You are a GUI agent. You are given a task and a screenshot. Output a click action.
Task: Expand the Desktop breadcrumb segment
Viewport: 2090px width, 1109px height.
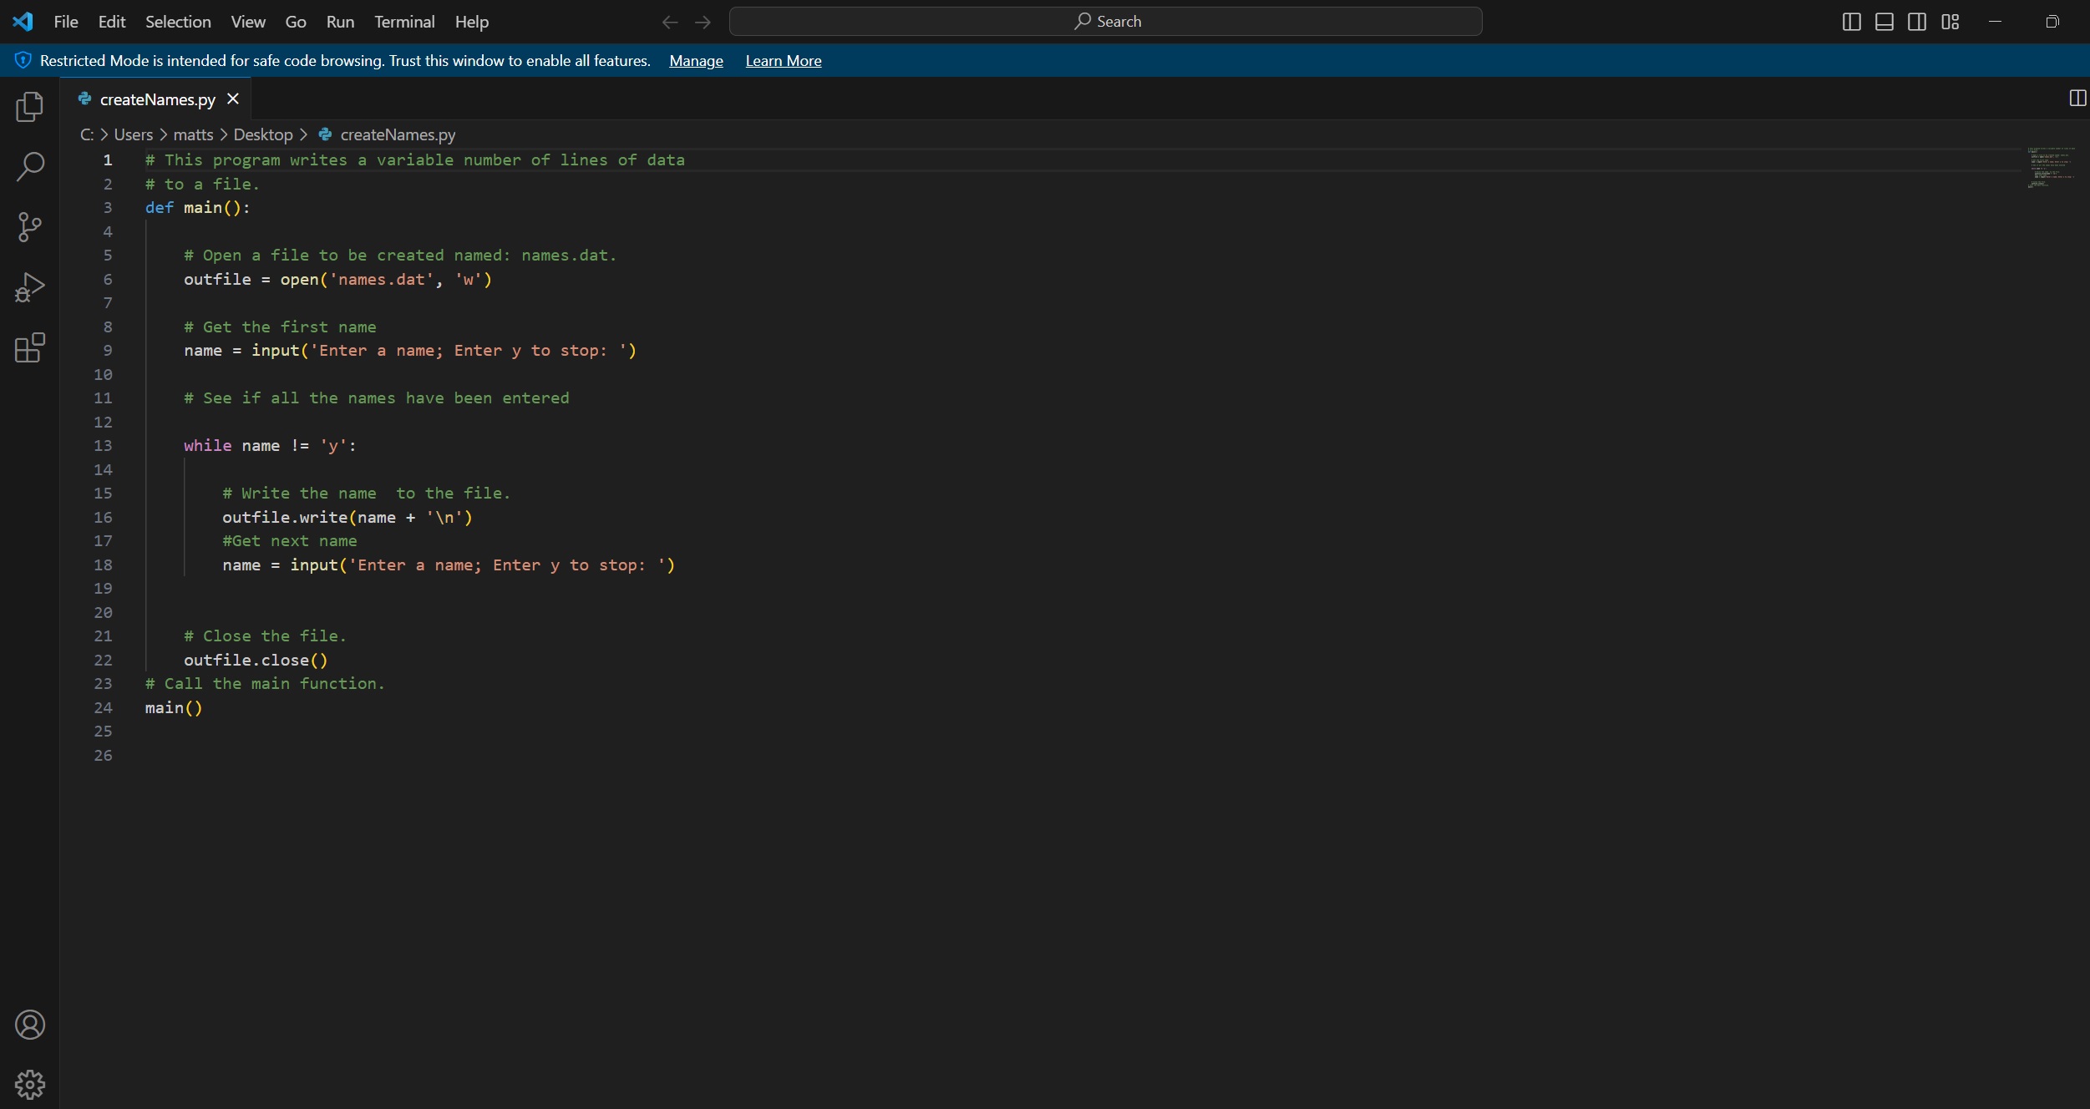tap(263, 134)
